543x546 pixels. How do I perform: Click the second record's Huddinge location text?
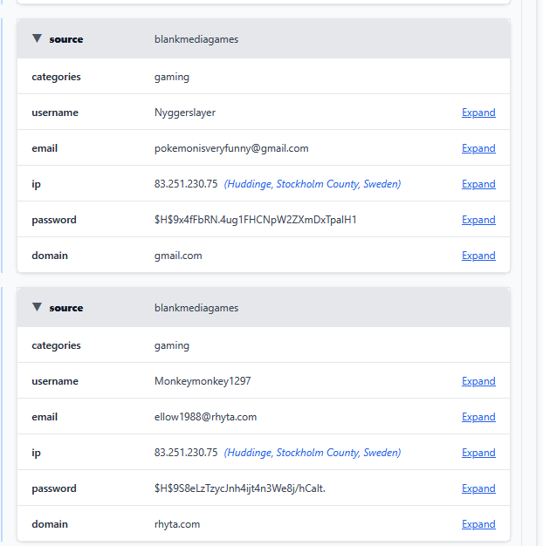(x=313, y=453)
